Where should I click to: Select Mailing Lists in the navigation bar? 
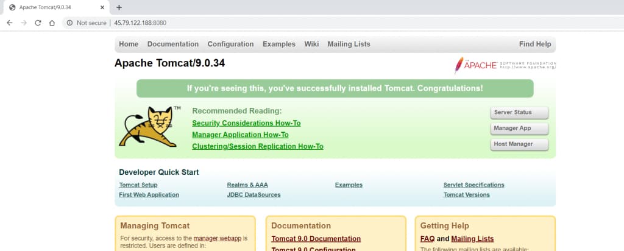(x=349, y=44)
